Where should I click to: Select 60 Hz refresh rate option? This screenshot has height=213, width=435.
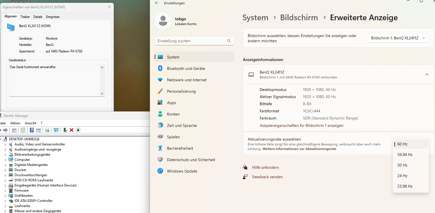coord(410,144)
